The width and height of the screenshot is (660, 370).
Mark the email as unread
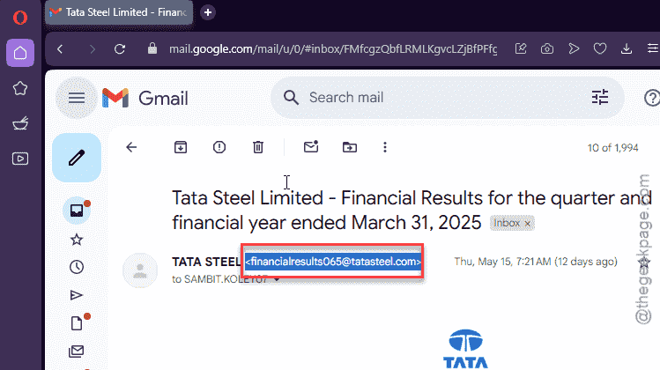[x=311, y=147]
